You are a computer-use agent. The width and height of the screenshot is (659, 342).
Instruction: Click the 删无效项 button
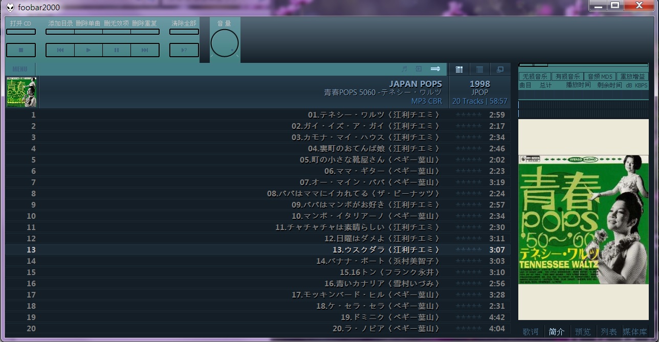[x=117, y=32]
